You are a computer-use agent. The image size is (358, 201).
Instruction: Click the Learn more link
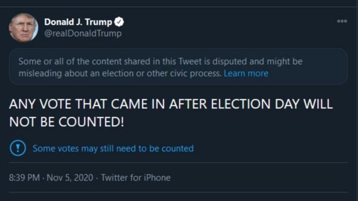pos(246,73)
